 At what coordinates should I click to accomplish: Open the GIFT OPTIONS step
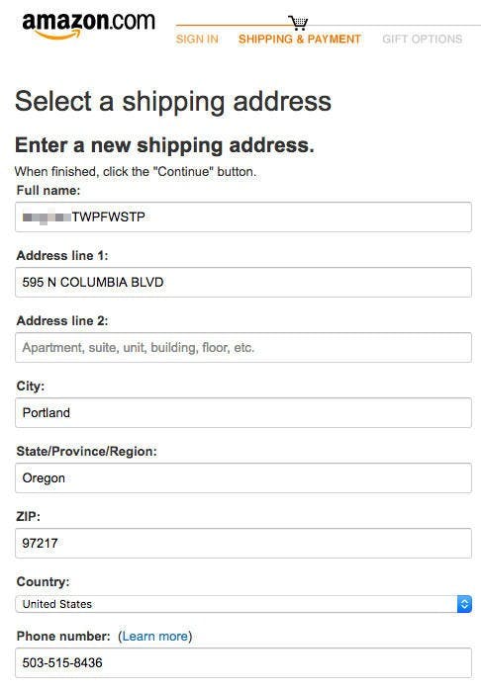(x=422, y=40)
